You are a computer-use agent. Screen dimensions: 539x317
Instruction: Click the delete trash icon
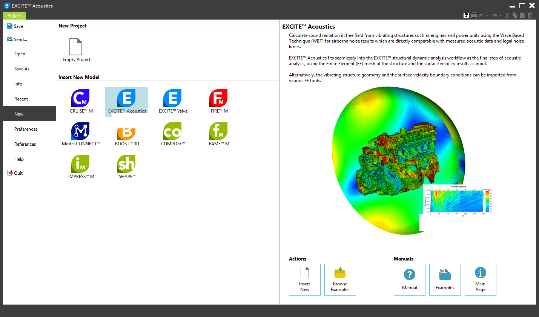coord(530,15)
